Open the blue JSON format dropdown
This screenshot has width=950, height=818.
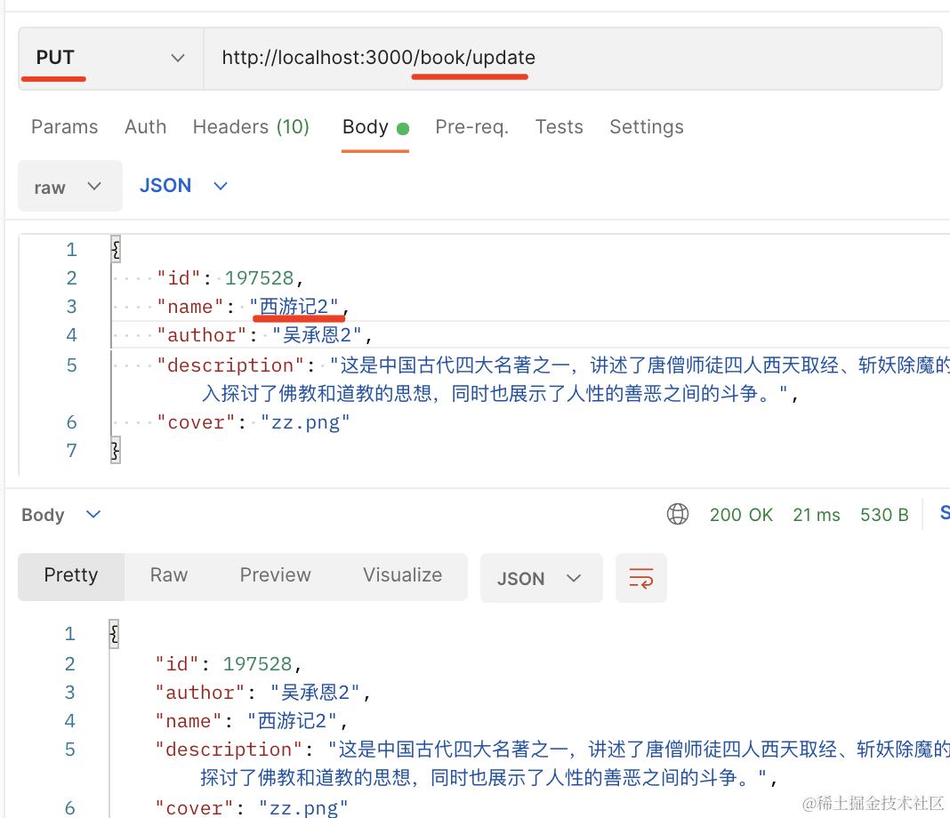point(183,186)
